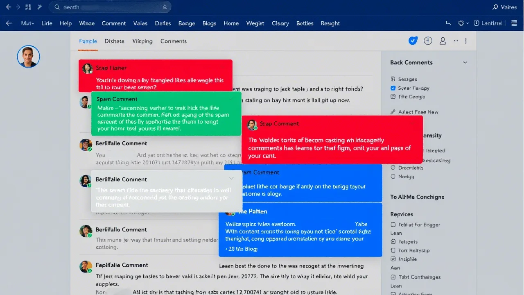The image size is (524, 295).
Task: Click the large circular profile avatar at left
Action: coord(28,57)
